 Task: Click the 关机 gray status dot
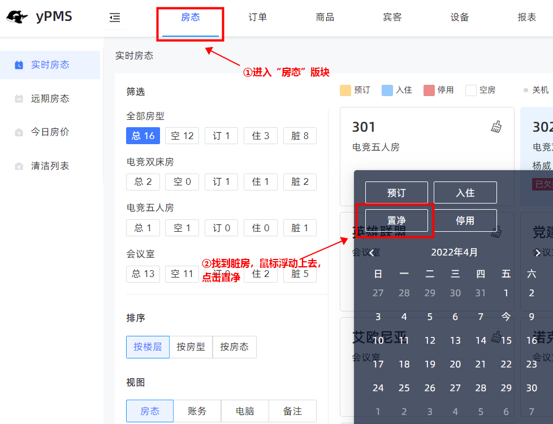(x=525, y=90)
